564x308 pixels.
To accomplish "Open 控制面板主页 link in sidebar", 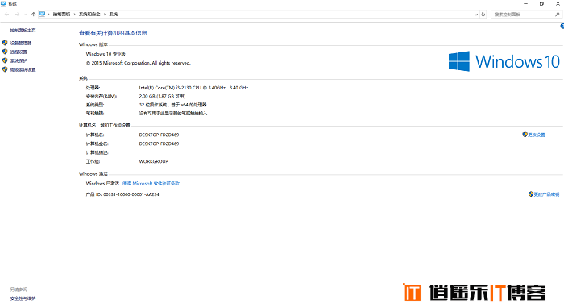I will pos(23,30).
